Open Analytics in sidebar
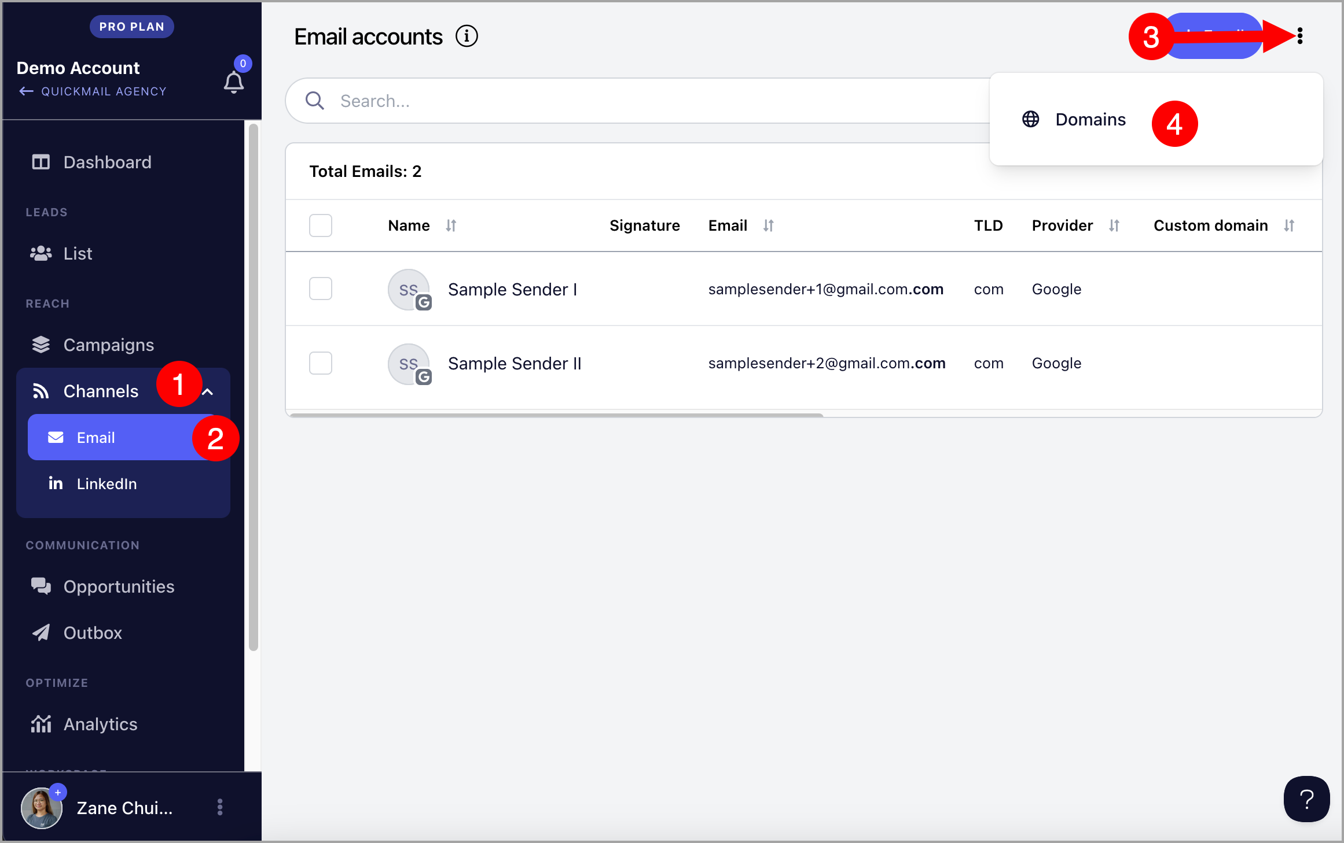The width and height of the screenshot is (1344, 843). coord(101,724)
